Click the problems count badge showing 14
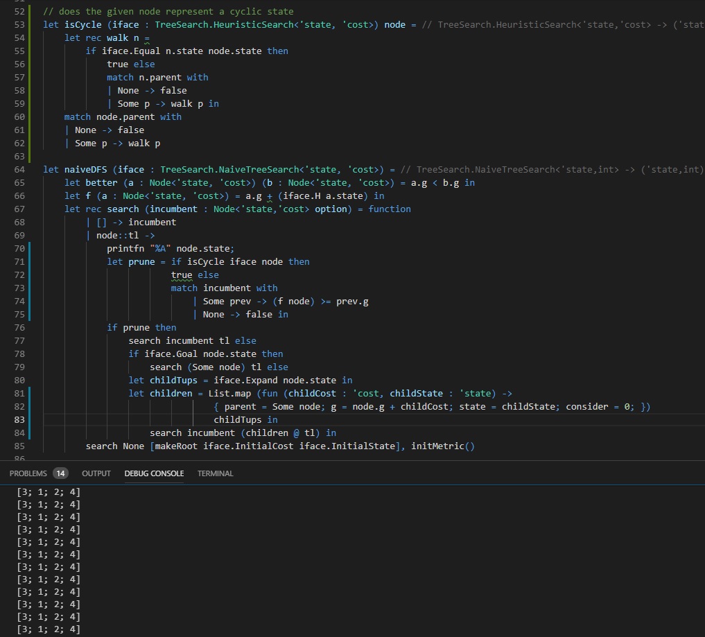Viewport: 705px width, 637px height. (x=61, y=473)
